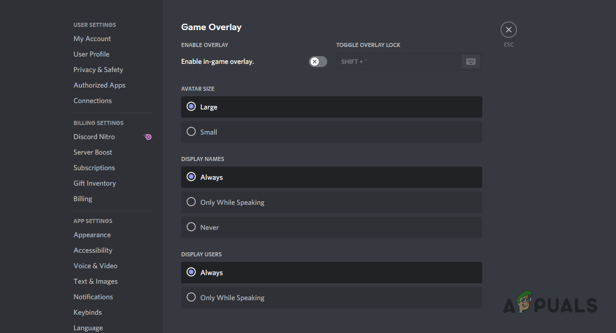Screen dimensions: 616x333
Task: Switch to Voice & Video settings
Action: 95,265
